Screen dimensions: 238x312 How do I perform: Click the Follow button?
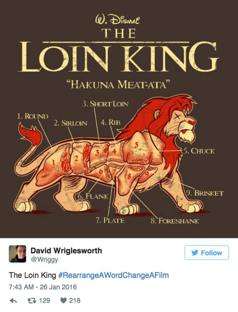207,253
